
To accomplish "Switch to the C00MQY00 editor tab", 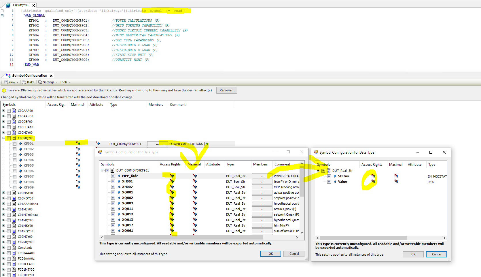I will point(21,5).
